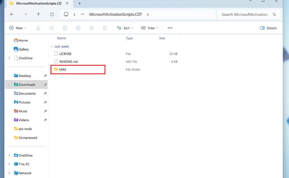
Task: Click the Delete trash icon
Action: tap(105, 28)
